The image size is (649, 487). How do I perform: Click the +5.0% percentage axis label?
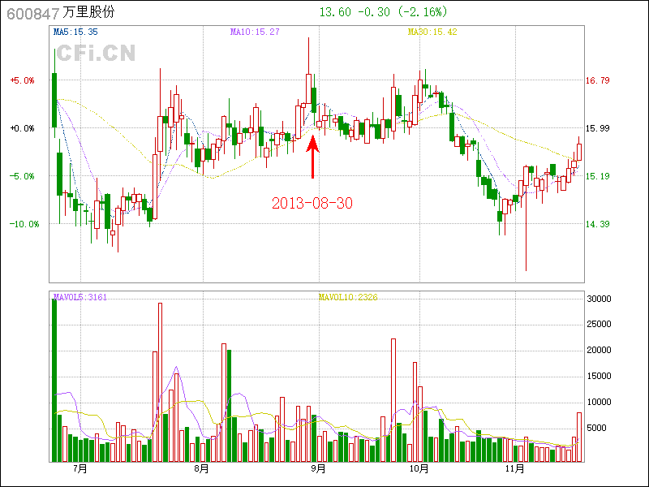tap(22, 80)
